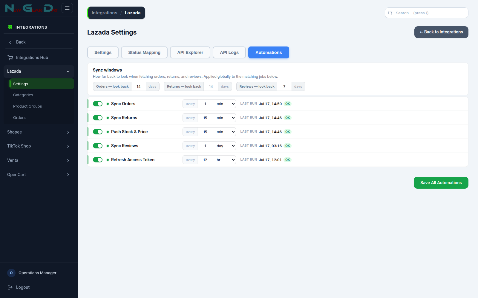The height and width of the screenshot is (298, 478).
Task: Toggle off Sync Orders automation
Action: click(98, 104)
